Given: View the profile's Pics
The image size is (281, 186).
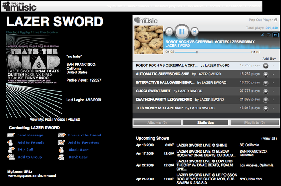Looking at the screenshot, I should [48, 120].
